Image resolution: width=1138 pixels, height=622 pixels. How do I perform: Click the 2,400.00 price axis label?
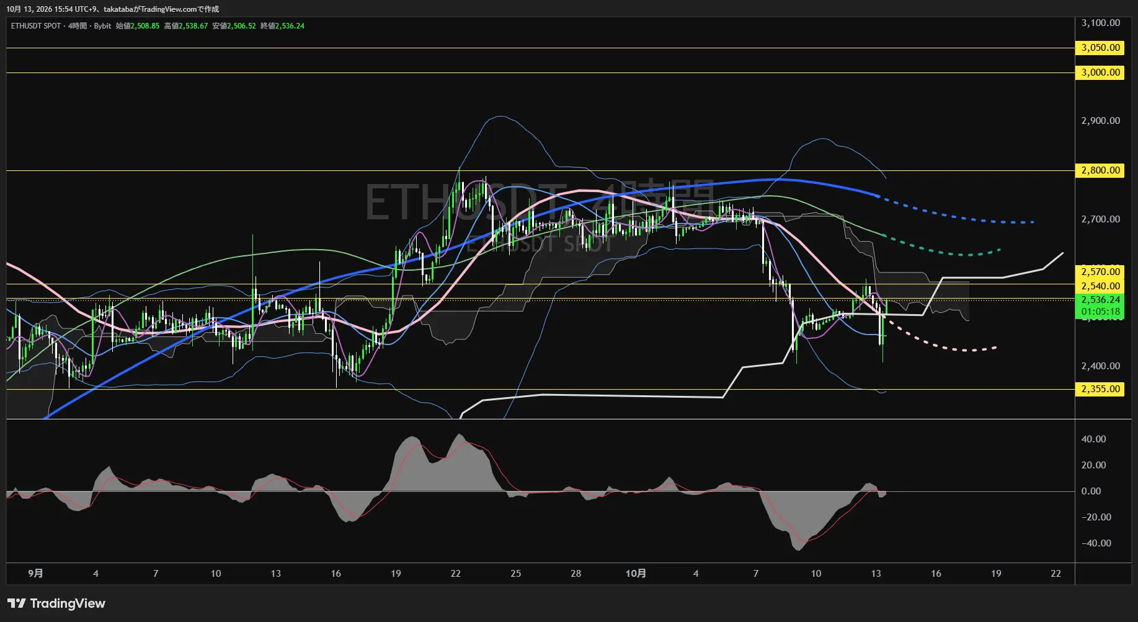pyautogui.click(x=1101, y=366)
